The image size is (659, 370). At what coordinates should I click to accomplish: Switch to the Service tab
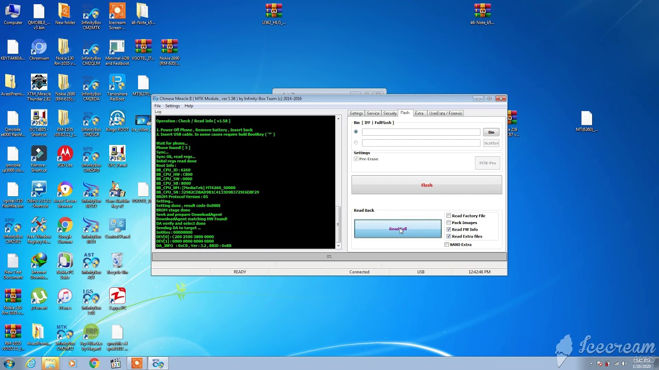373,113
